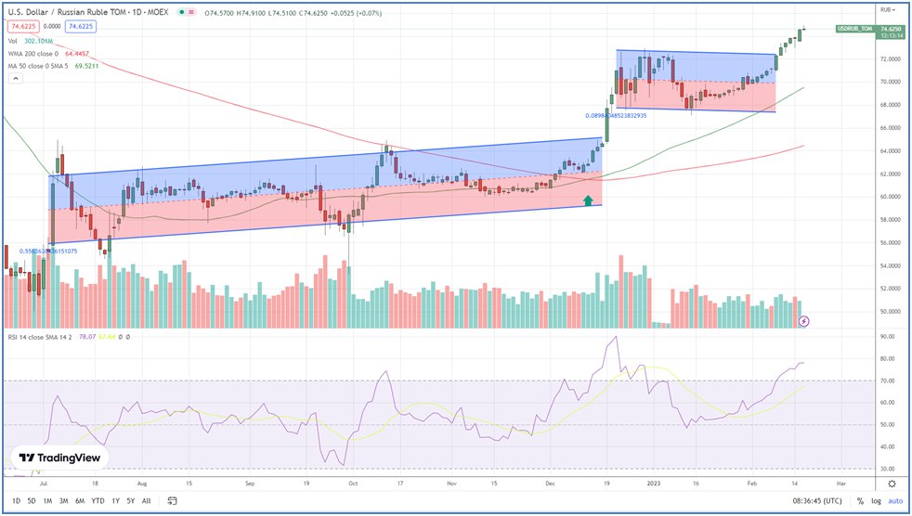Click the Dec date axis label
The width and height of the screenshot is (912, 516).
tap(550, 484)
